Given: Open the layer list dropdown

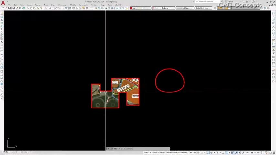Looking at the screenshot, I should click(x=259, y=8).
